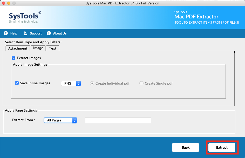Click the Apply Page Settings heading
245x158 pixels.
(21, 110)
